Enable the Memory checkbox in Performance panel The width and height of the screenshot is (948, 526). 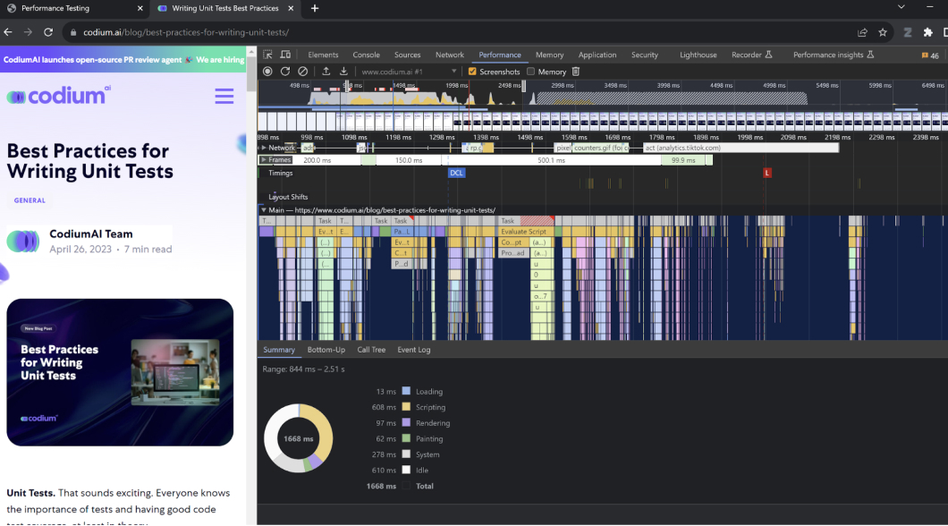pos(530,72)
